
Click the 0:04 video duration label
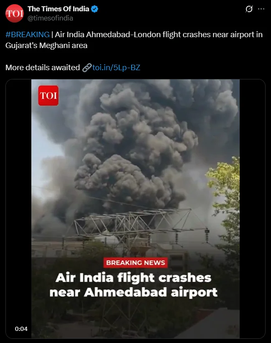coord(21,329)
